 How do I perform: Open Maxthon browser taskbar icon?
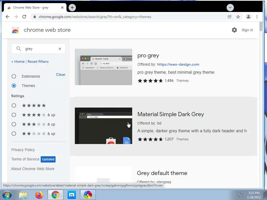[72, 195]
